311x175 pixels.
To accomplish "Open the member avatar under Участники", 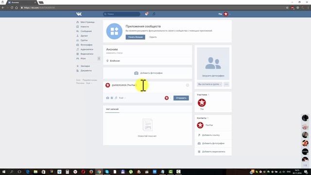I will tap(202, 103).
